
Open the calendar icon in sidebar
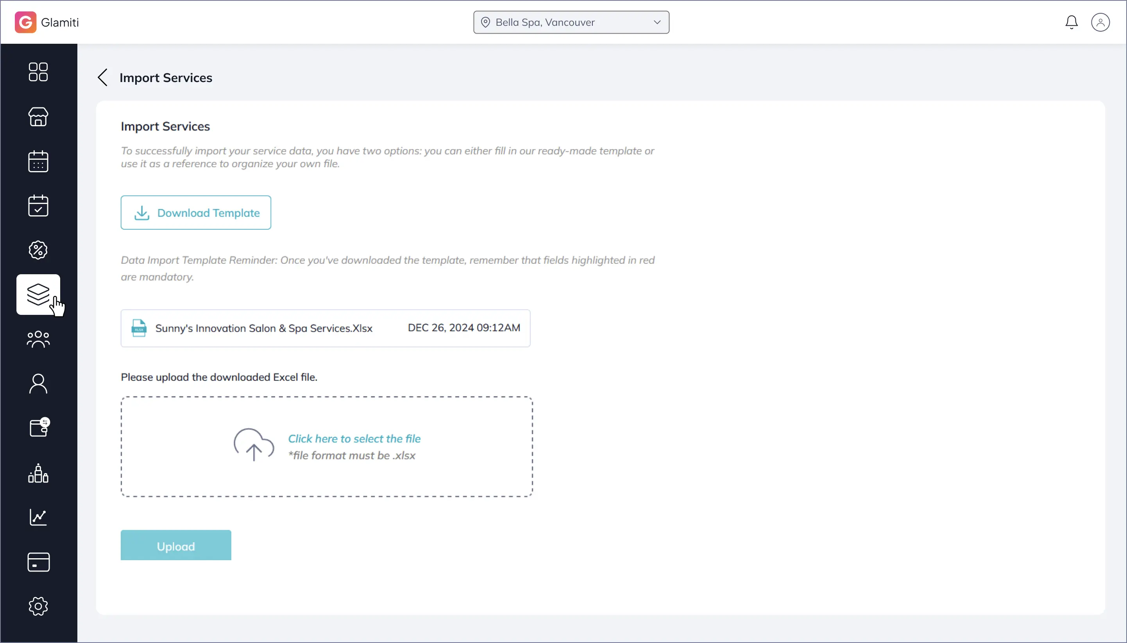coord(38,161)
